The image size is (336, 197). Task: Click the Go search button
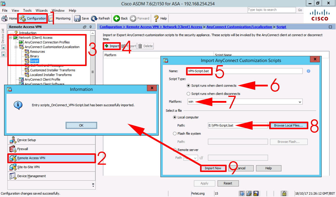(300, 10)
